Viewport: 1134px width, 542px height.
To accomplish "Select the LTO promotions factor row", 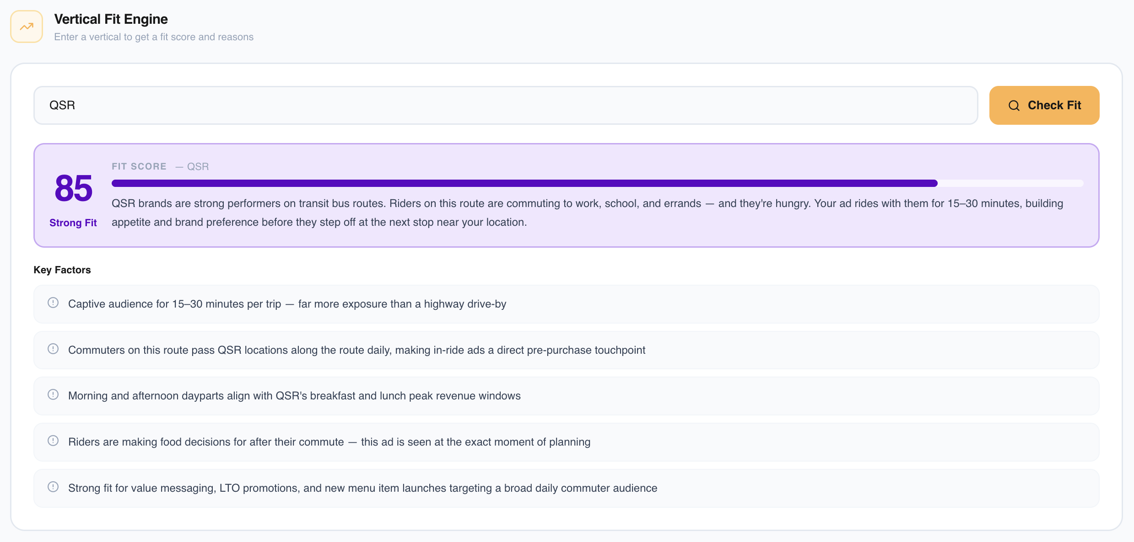I will pos(567,489).
